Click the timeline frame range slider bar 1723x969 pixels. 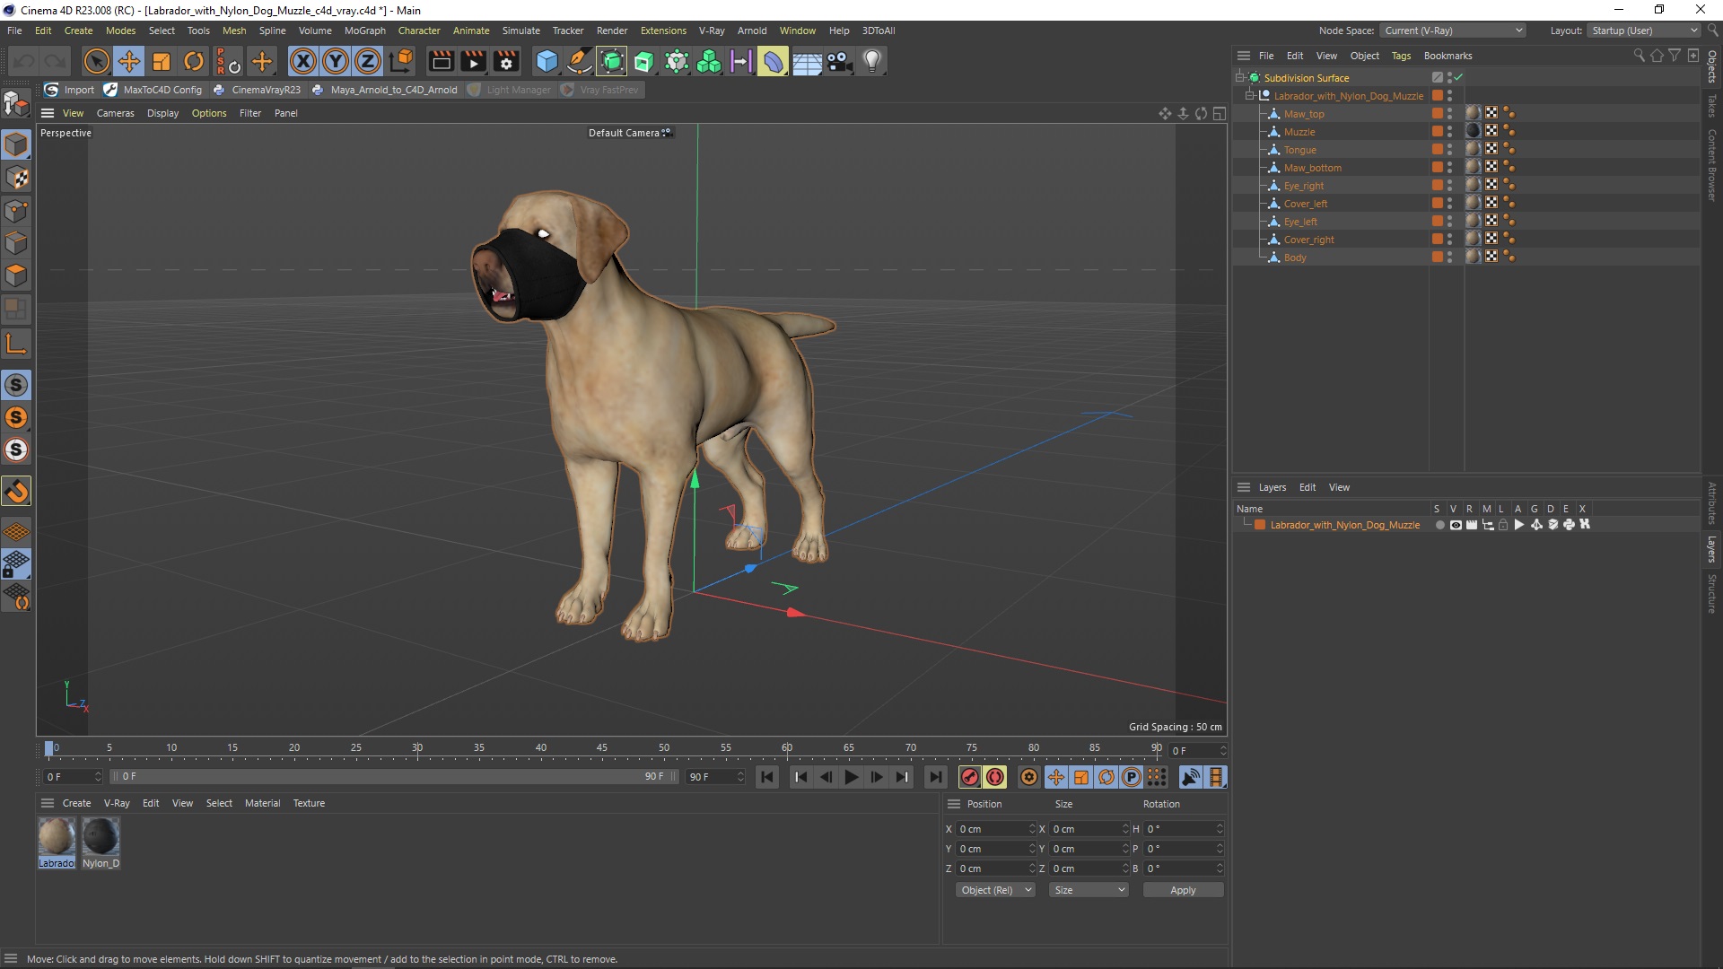coord(395,777)
